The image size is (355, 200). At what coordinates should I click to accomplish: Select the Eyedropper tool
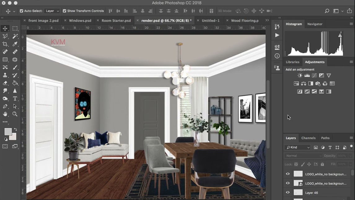(x=15, y=44)
